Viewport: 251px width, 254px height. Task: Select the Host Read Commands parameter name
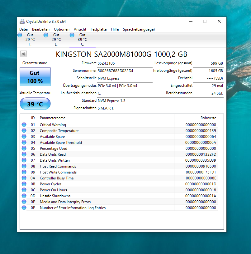[x=58, y=166]
